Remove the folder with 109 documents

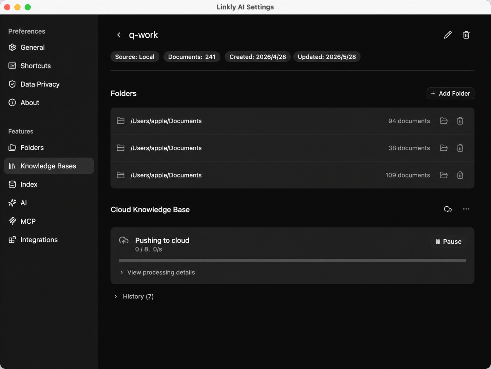tap(460, 175)
